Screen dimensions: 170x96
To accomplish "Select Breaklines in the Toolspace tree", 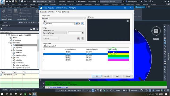I will click(x=19, y=48).
